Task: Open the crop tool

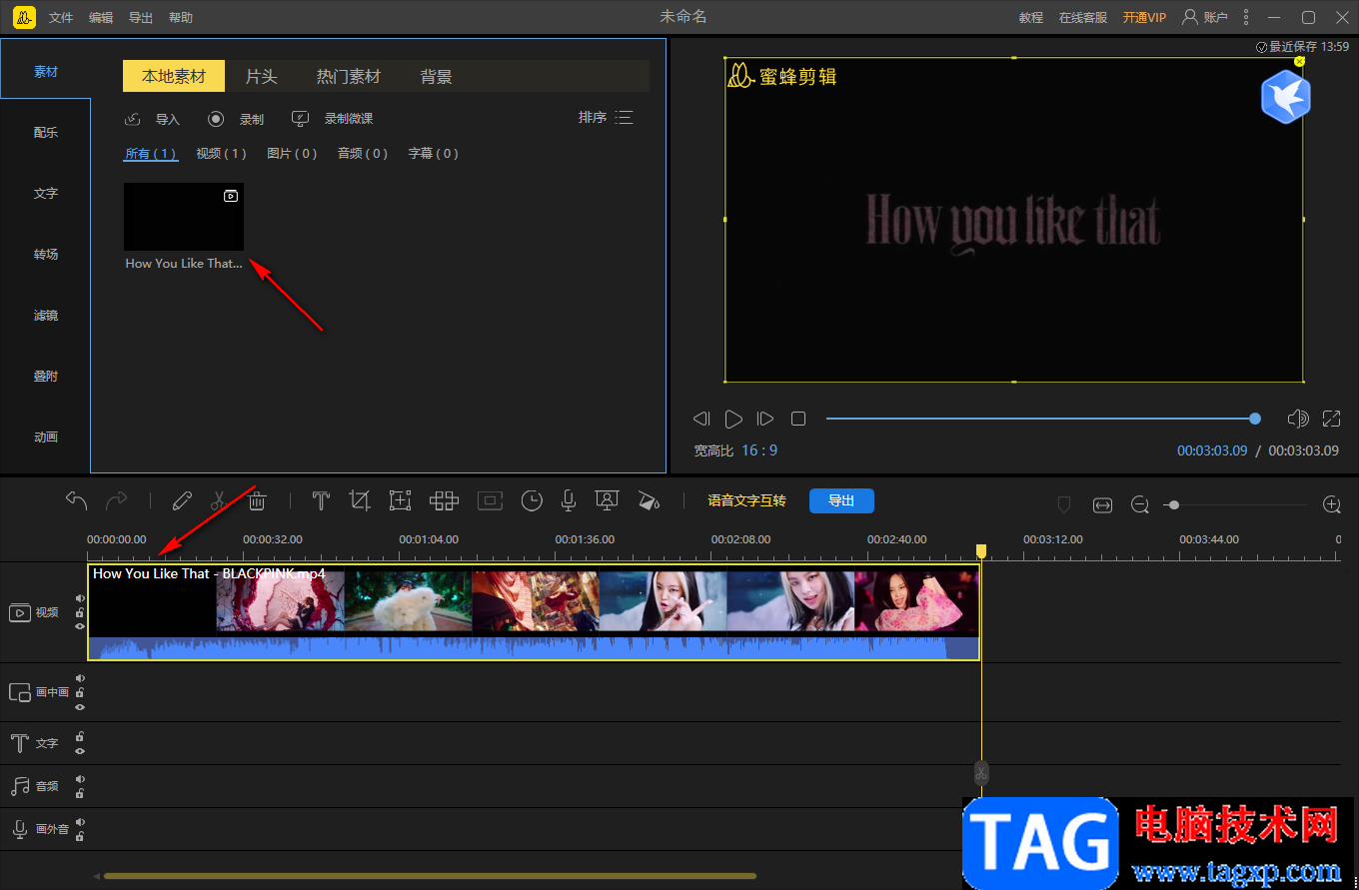Action: 360,500
